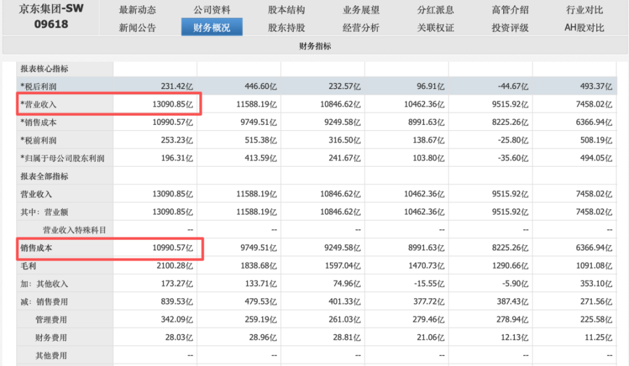Image resolution: width=629 pixels, height=366 pixels.
Task: Select the 加：其他收入 row label
Action: point(44,284)
